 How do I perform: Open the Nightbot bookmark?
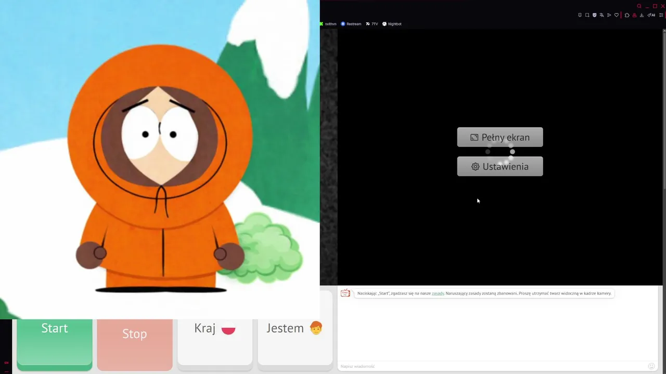(392, 24)
